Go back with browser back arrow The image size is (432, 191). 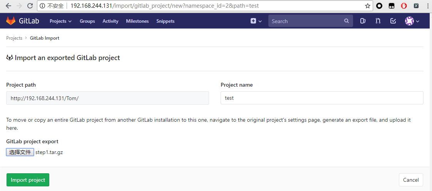(8, 6)
